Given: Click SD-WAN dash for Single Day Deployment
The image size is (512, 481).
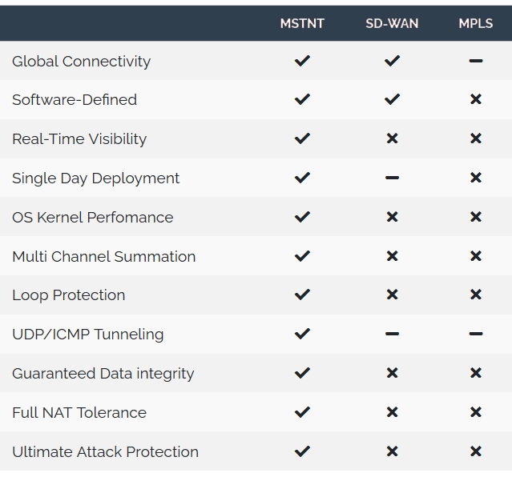Looking at the screenshot, I should tap(392, 178).
